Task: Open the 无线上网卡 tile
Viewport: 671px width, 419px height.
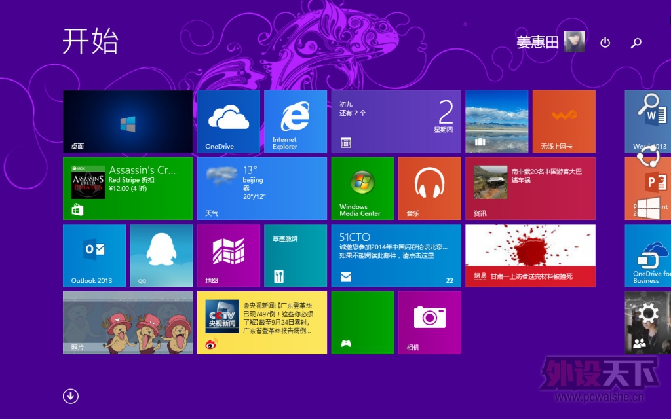Action: point(564,121)
